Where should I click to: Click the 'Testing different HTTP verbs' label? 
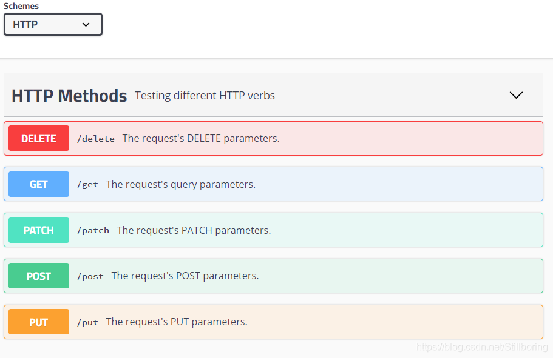coord(204,95)
